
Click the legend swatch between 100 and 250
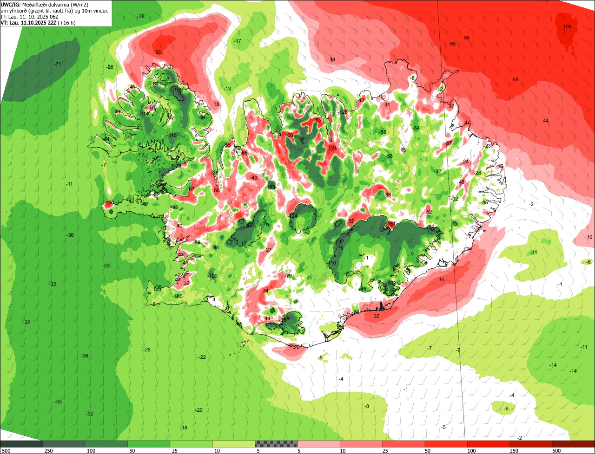click(488, 444)
